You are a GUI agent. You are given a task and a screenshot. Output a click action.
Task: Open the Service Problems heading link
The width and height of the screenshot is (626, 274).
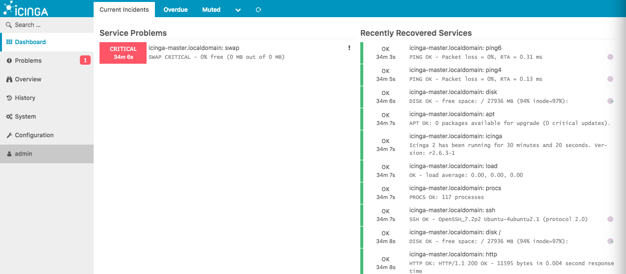pos(133,33)
